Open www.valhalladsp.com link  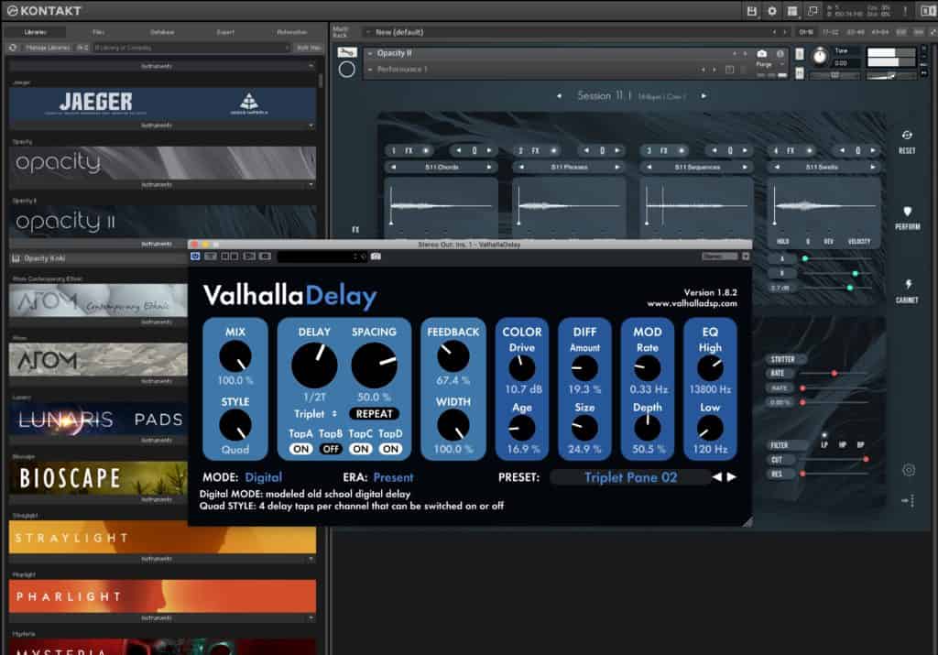[x=692, y=304]
